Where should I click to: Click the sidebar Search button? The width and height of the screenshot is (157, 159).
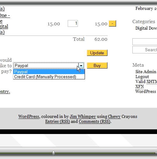click(x=145, y=50)
